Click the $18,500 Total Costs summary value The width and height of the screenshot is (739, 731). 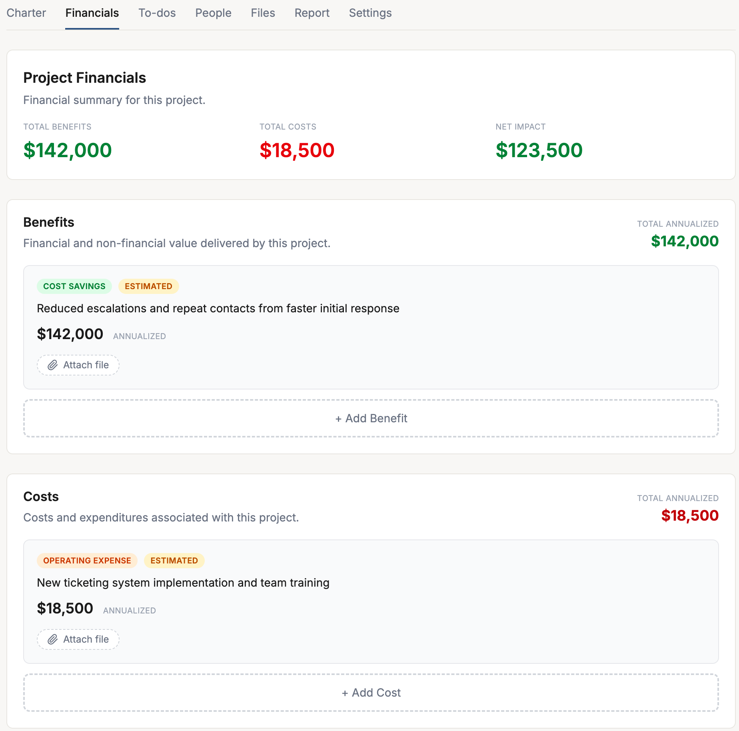(x=297, y=150)
